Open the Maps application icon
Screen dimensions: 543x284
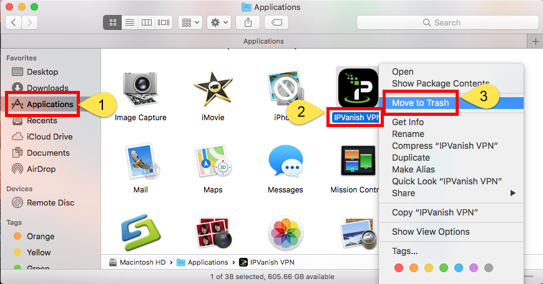[213, 163]
